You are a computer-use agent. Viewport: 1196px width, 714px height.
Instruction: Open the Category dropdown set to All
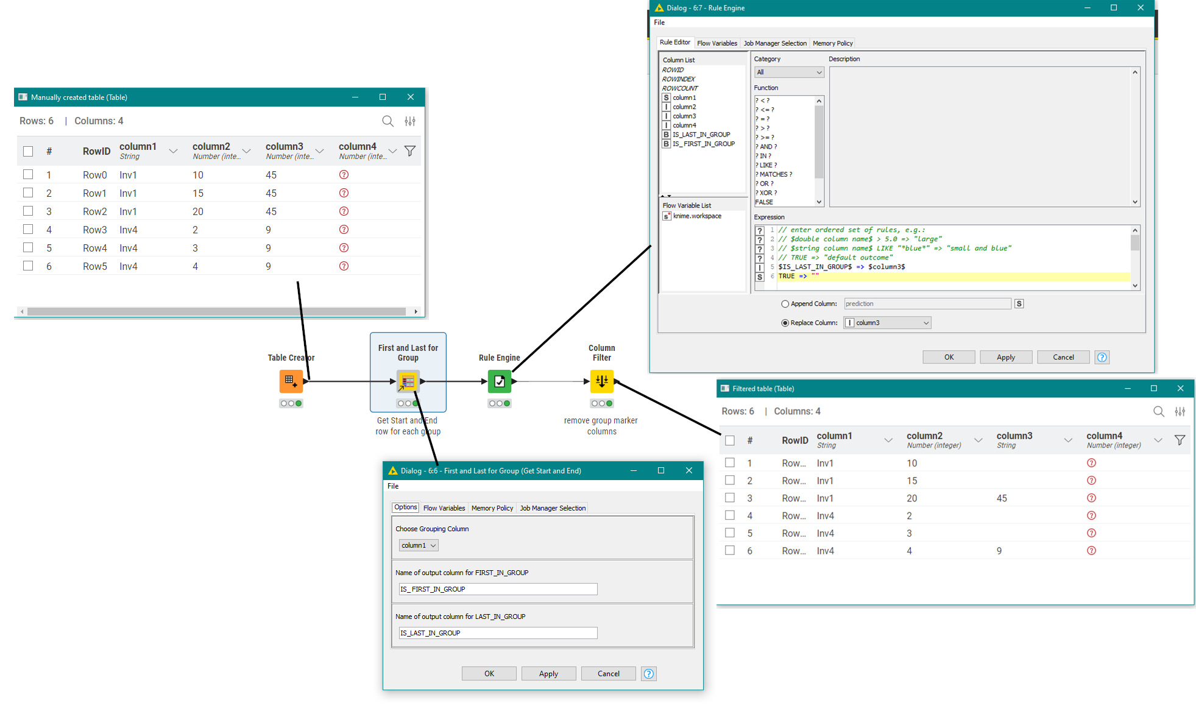tap(789, 72)
